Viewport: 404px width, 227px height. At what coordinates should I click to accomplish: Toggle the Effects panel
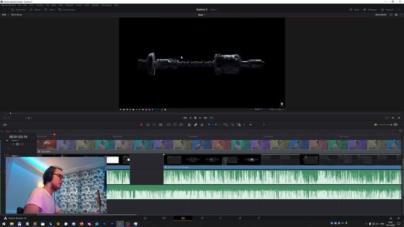[x=35, y=10]
